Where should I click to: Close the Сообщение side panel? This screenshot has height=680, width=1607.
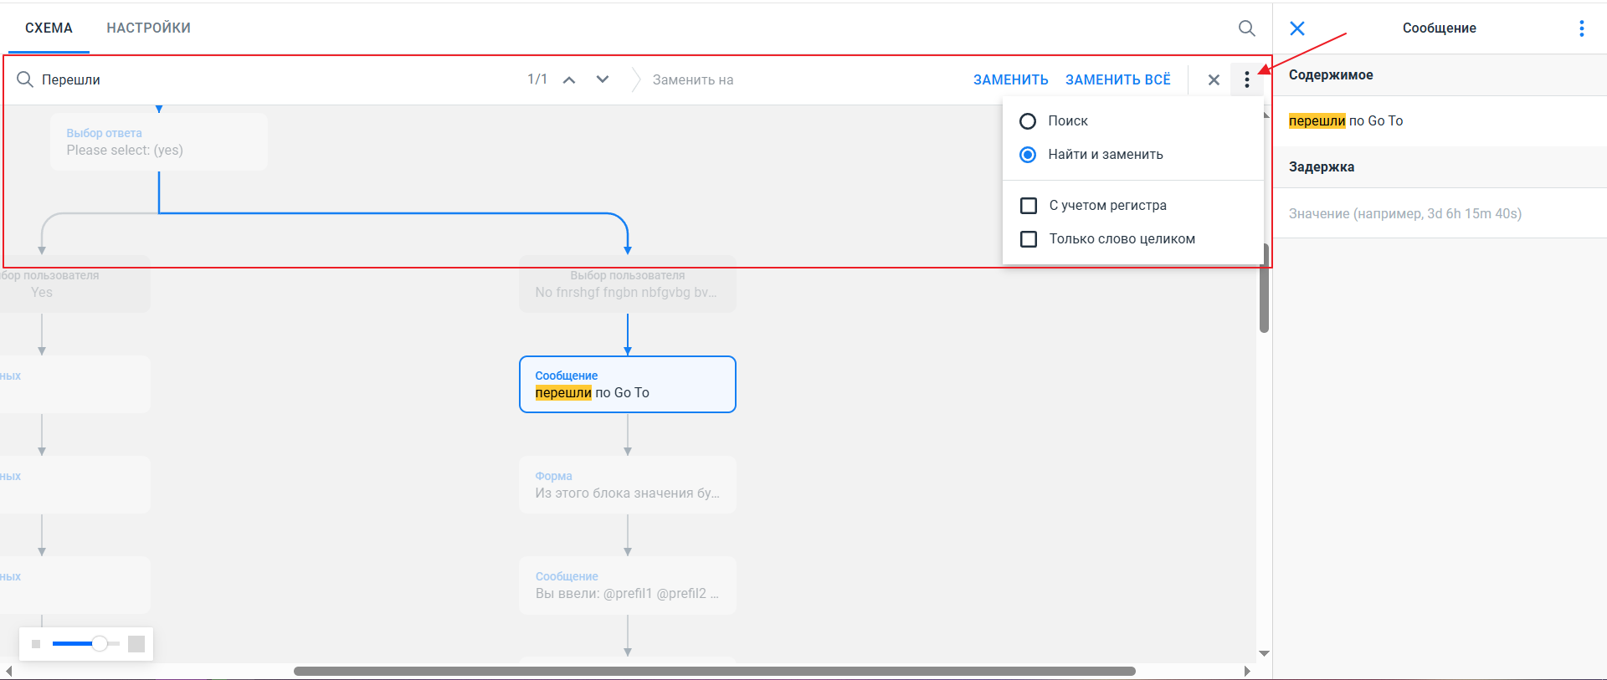click(x=1297, y=28)
